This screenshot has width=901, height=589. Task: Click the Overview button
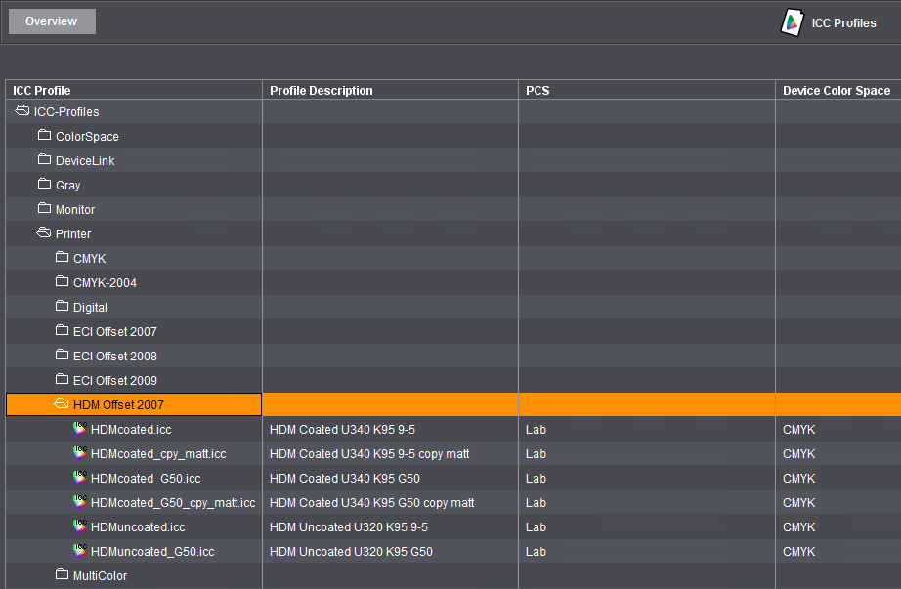pos(51,21)
